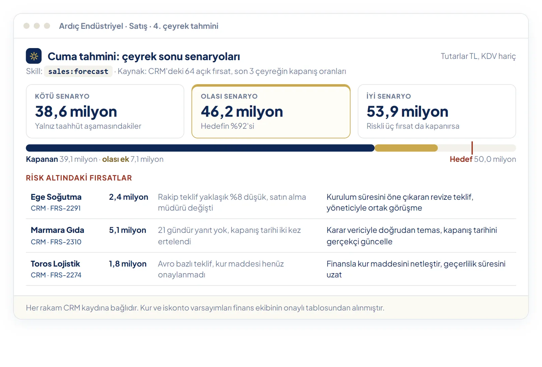Click the heading 'Cuma tahmini: çeyrek sonu senaryoları'
The image size is (542, 367).
[x=144, y=57]
